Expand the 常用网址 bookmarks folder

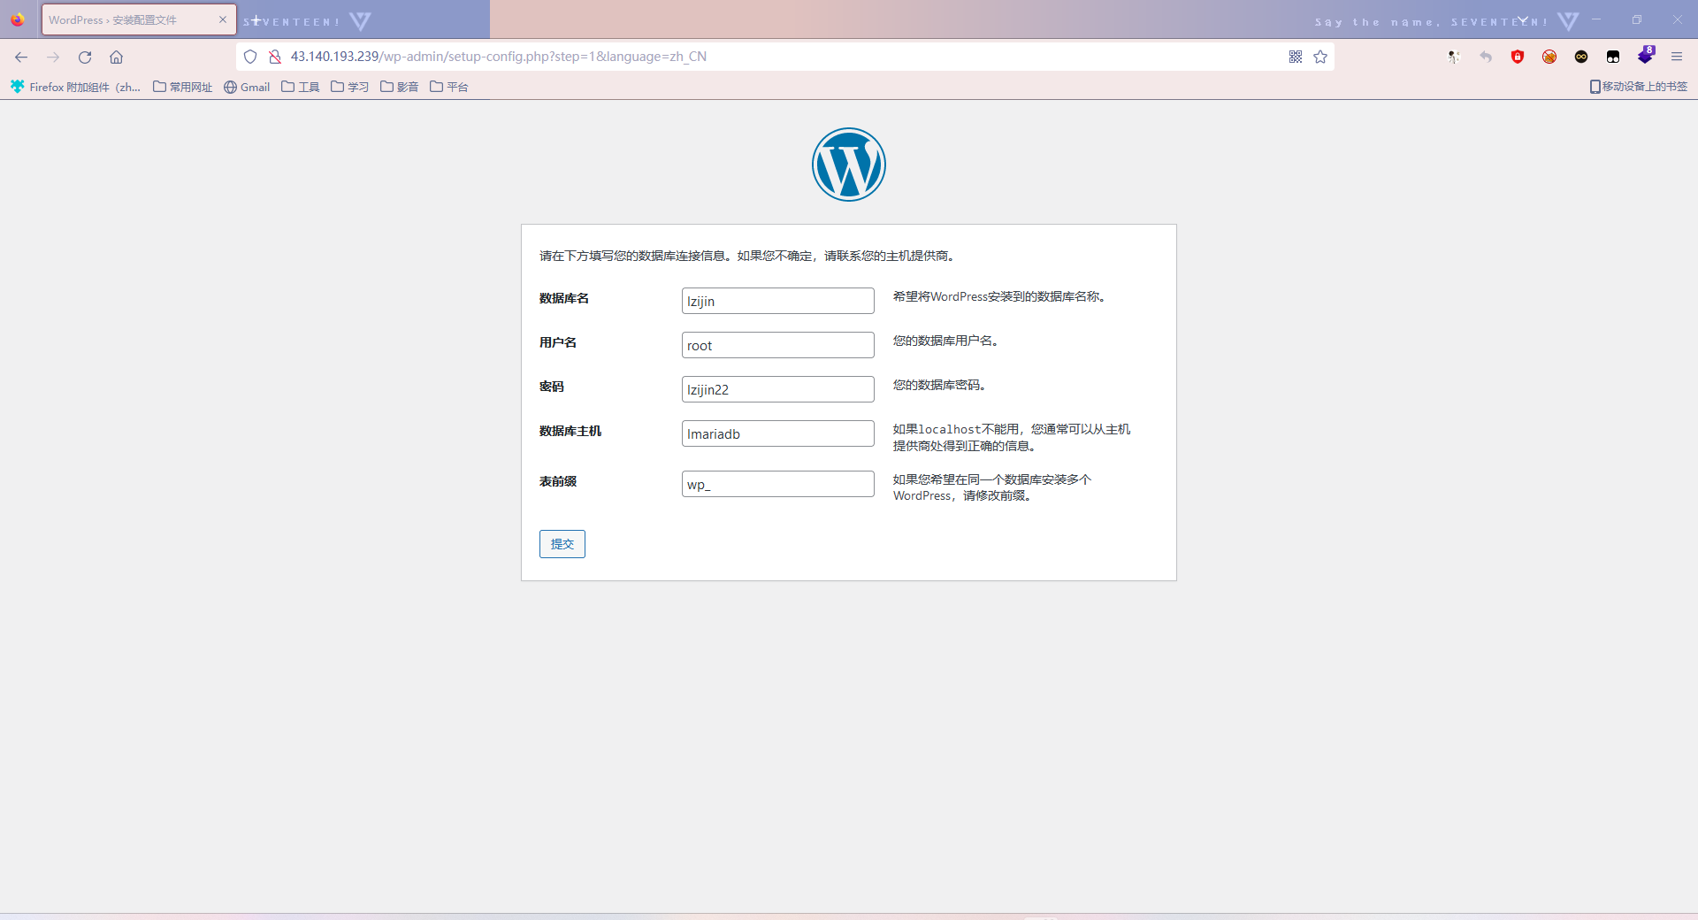tap(183, 87)
